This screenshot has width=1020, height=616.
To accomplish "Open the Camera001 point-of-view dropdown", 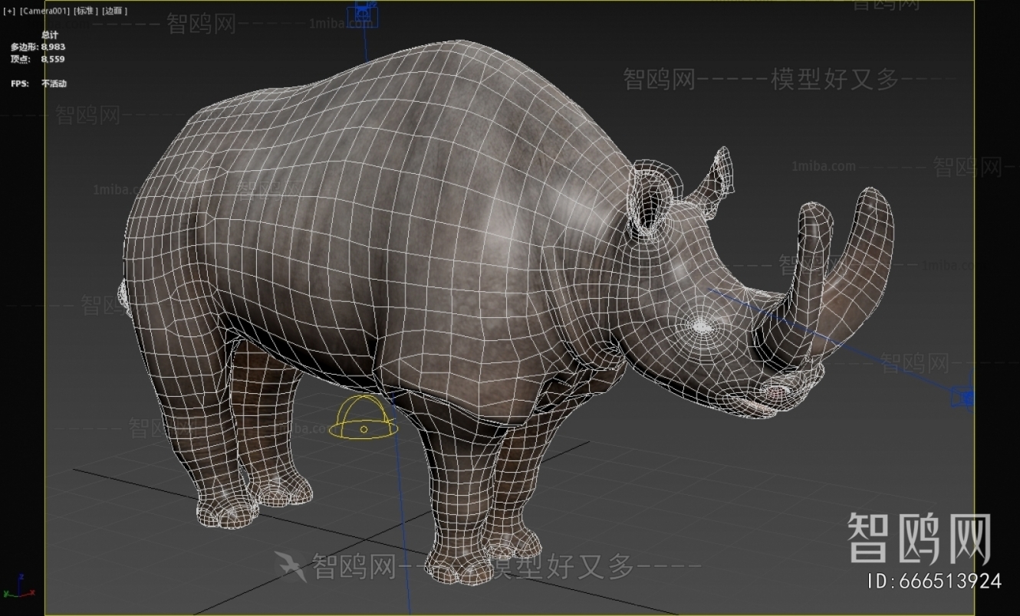I will tap(44, 11).
